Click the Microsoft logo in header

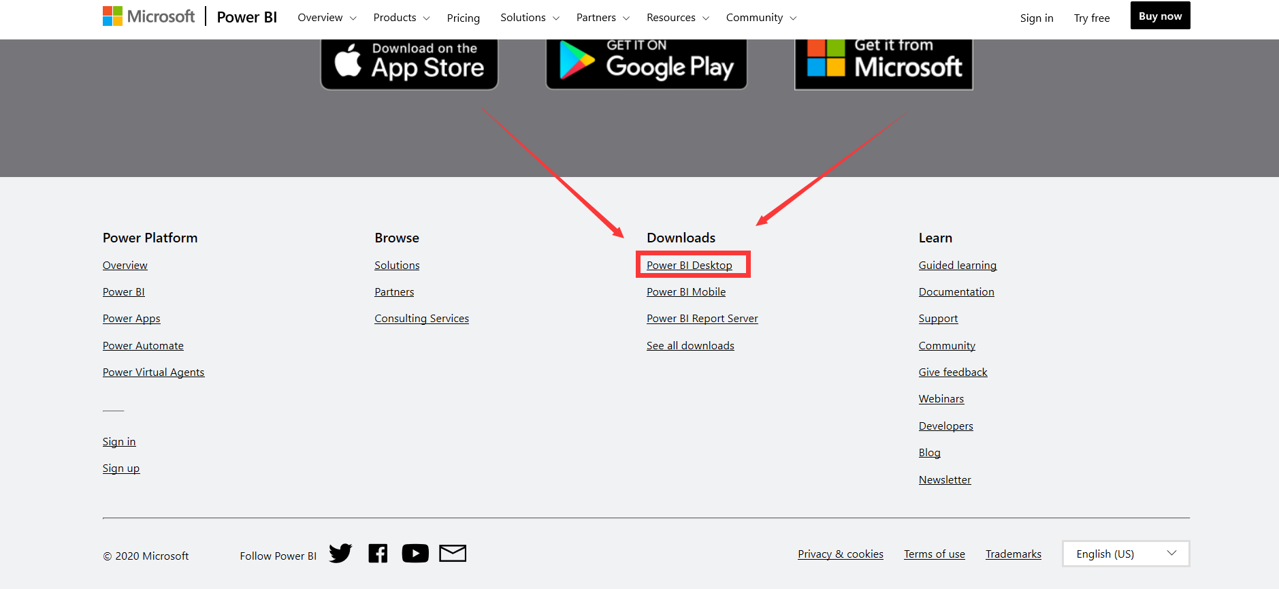tap(148, 16)
